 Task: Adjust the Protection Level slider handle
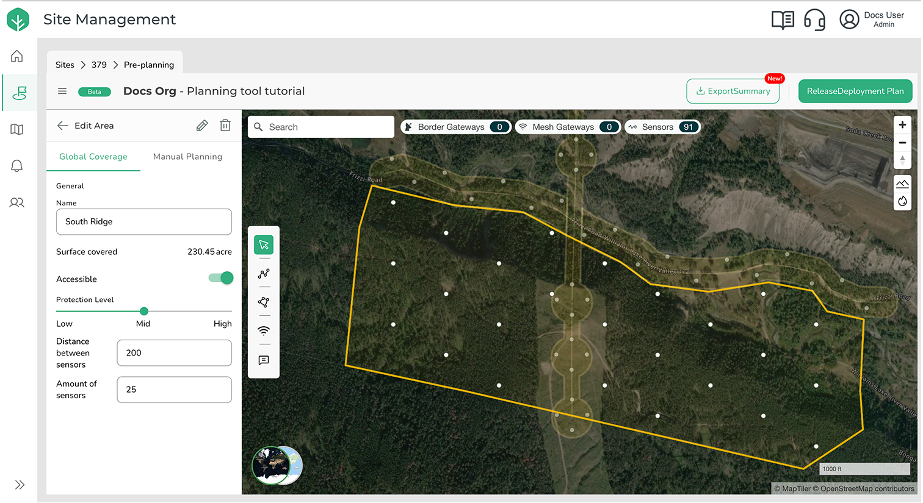coord(144,312)
